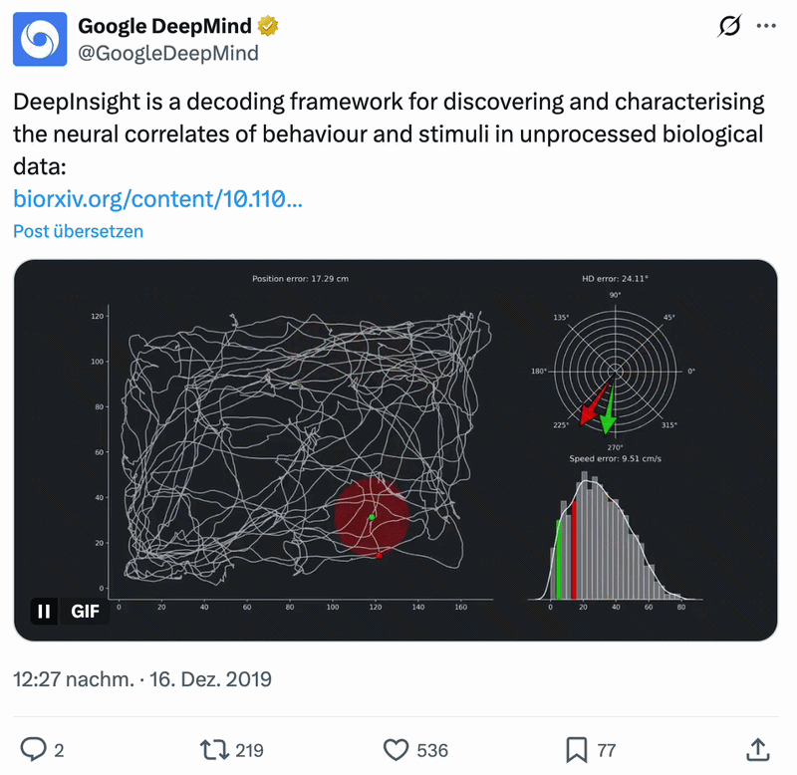
Task: Click the repost icon
Action: coord(215,749)
